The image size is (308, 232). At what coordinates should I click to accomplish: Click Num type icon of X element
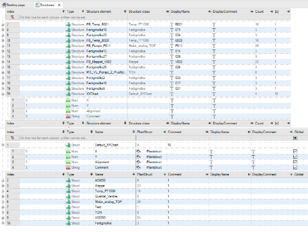68,100
